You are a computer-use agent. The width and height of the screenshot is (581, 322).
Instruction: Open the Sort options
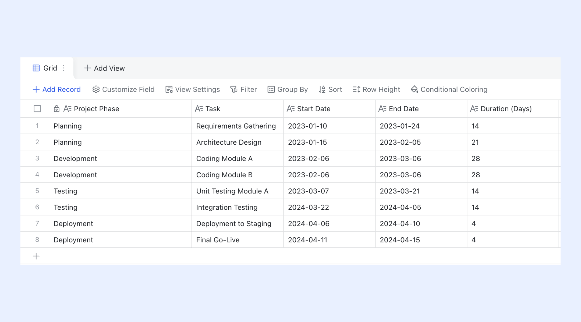330,89
